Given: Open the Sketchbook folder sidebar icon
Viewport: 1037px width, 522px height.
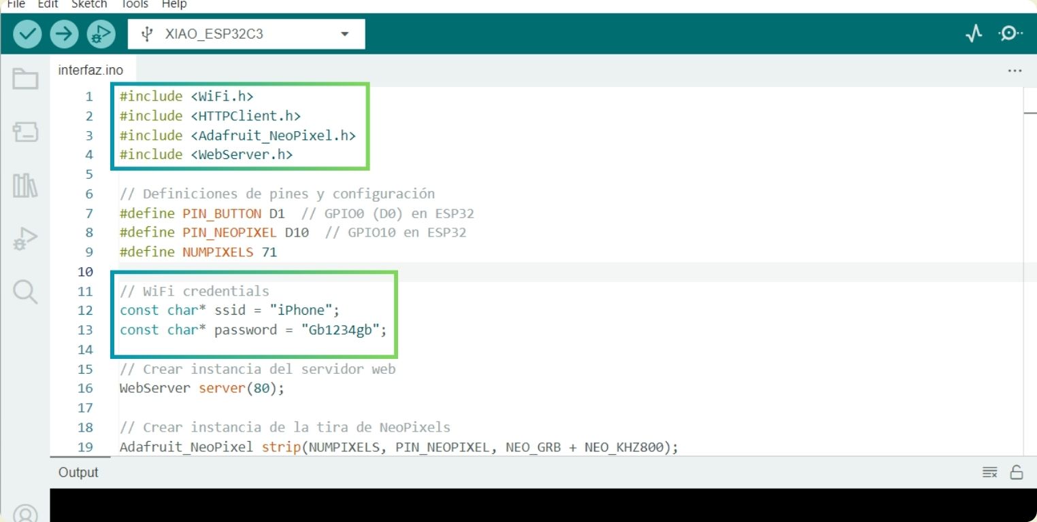Looking at the screenshot, I should (25, 79).
